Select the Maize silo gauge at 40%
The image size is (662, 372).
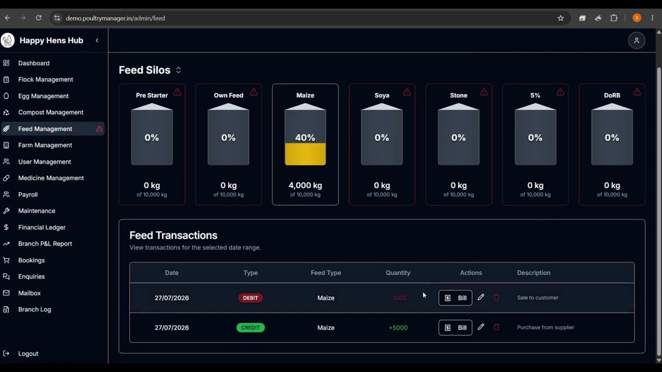point(305,134)
